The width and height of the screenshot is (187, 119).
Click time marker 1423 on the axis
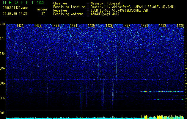coord(56,26)
